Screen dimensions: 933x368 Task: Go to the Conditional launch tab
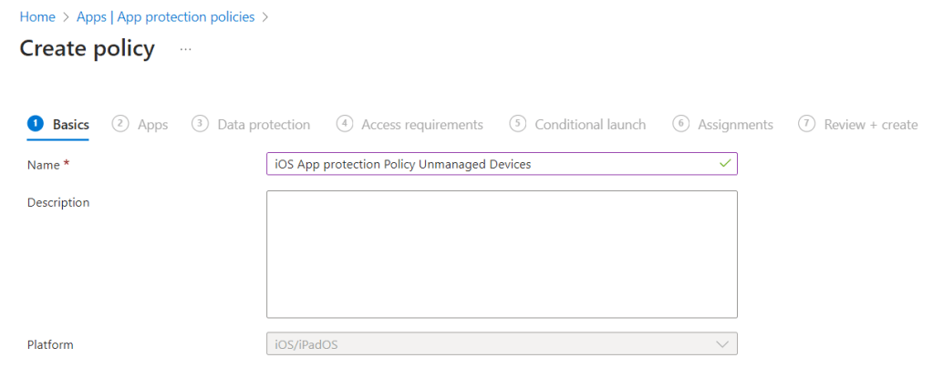tap(590, 125)
